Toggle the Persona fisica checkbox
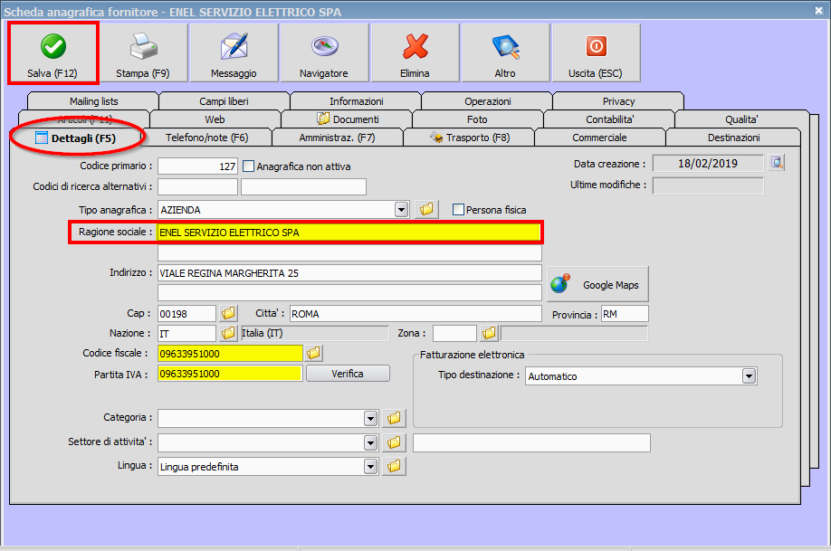This screenshot has height=551, width=831. [x=458, y=210]
